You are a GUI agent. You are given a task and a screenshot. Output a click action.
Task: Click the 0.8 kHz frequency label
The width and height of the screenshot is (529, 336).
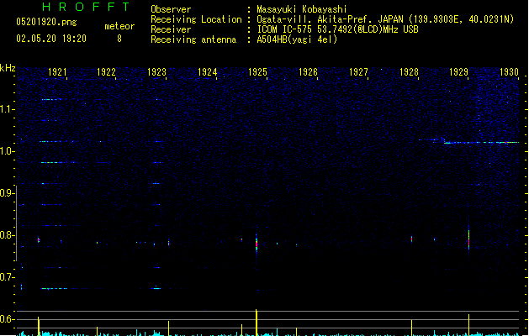[x=8, y=235]
